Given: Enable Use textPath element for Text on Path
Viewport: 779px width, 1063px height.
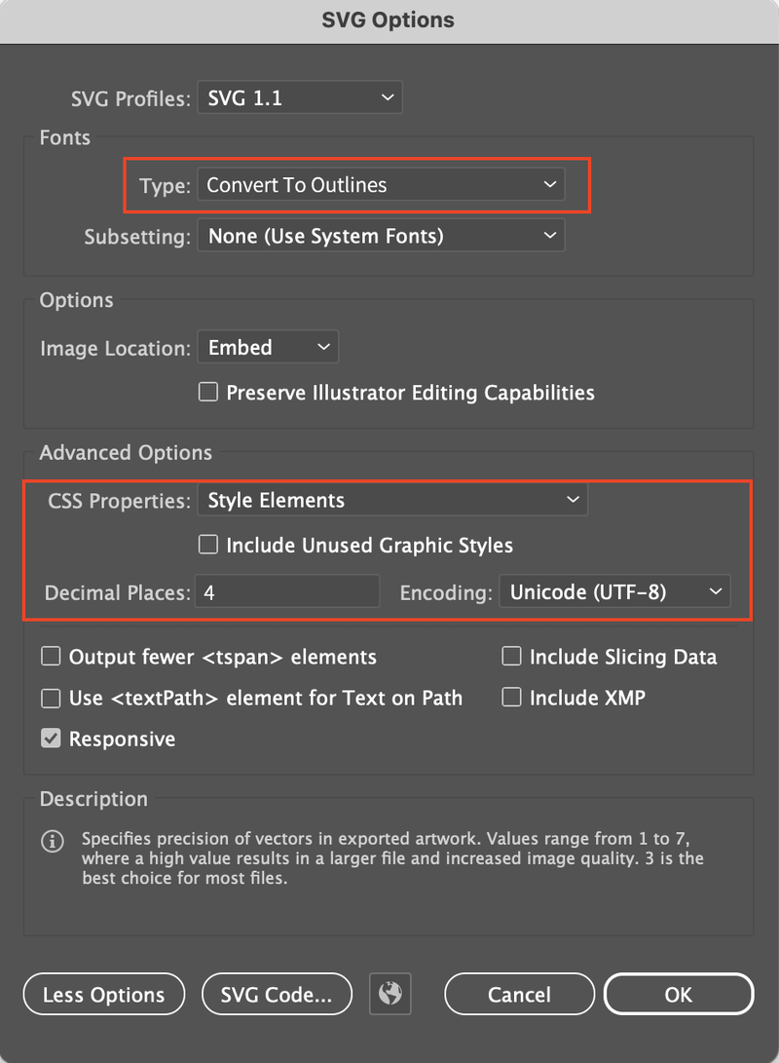Looking at the screenshot, I should click(51, 698).
